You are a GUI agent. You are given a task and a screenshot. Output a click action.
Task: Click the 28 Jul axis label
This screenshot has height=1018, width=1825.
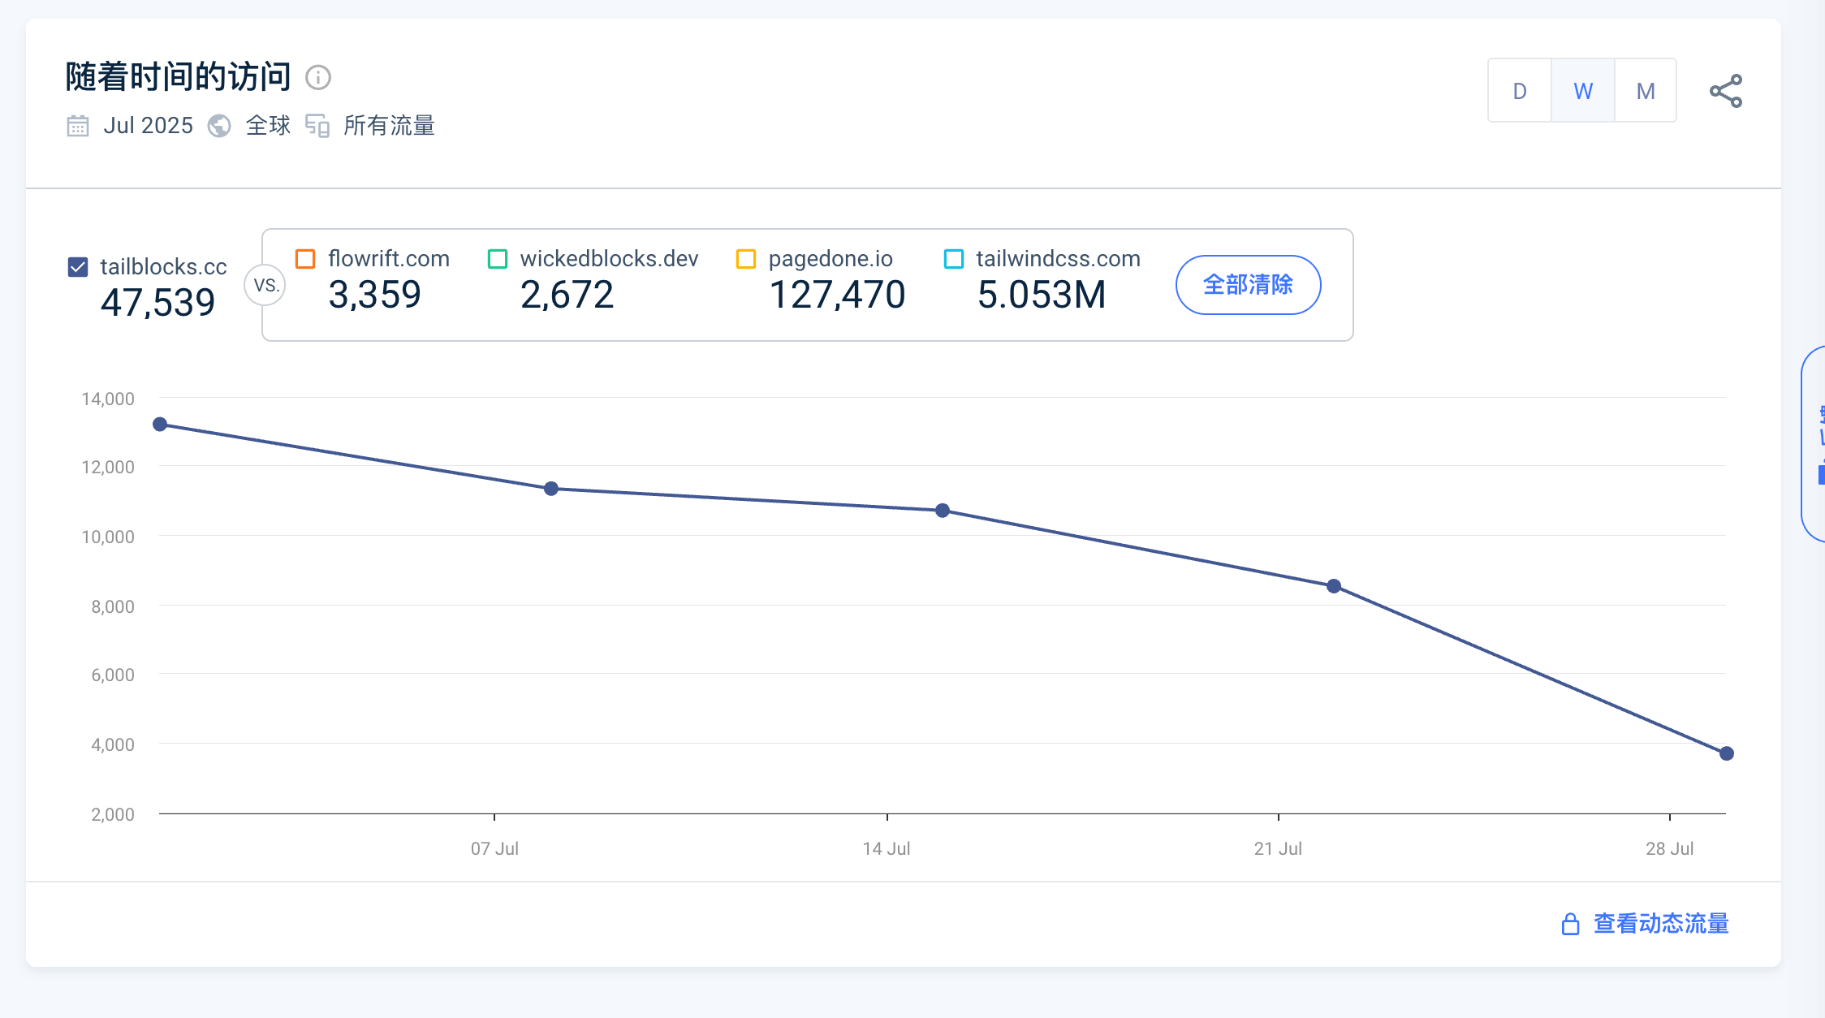point(1670,849)
